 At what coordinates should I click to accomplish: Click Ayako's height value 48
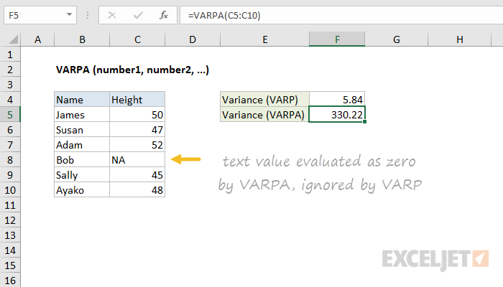(x=137, y=190)
